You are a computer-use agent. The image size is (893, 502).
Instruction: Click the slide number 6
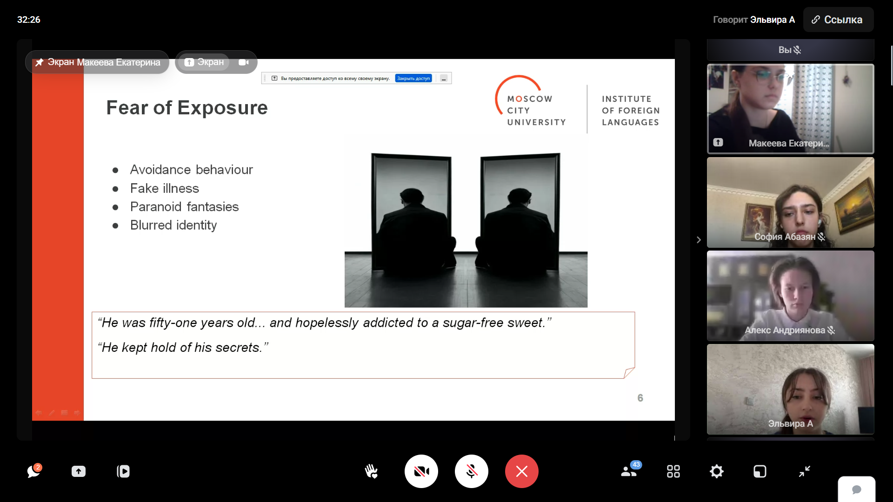point(640,398)
